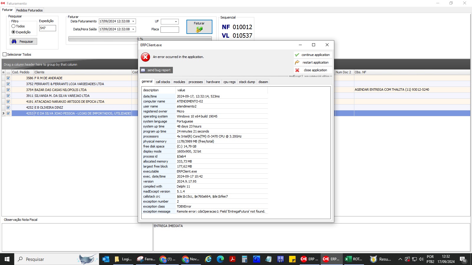Select the Todos filter radio button
The height and width of the screenshot is (265, 472).
tap(14, 26)
